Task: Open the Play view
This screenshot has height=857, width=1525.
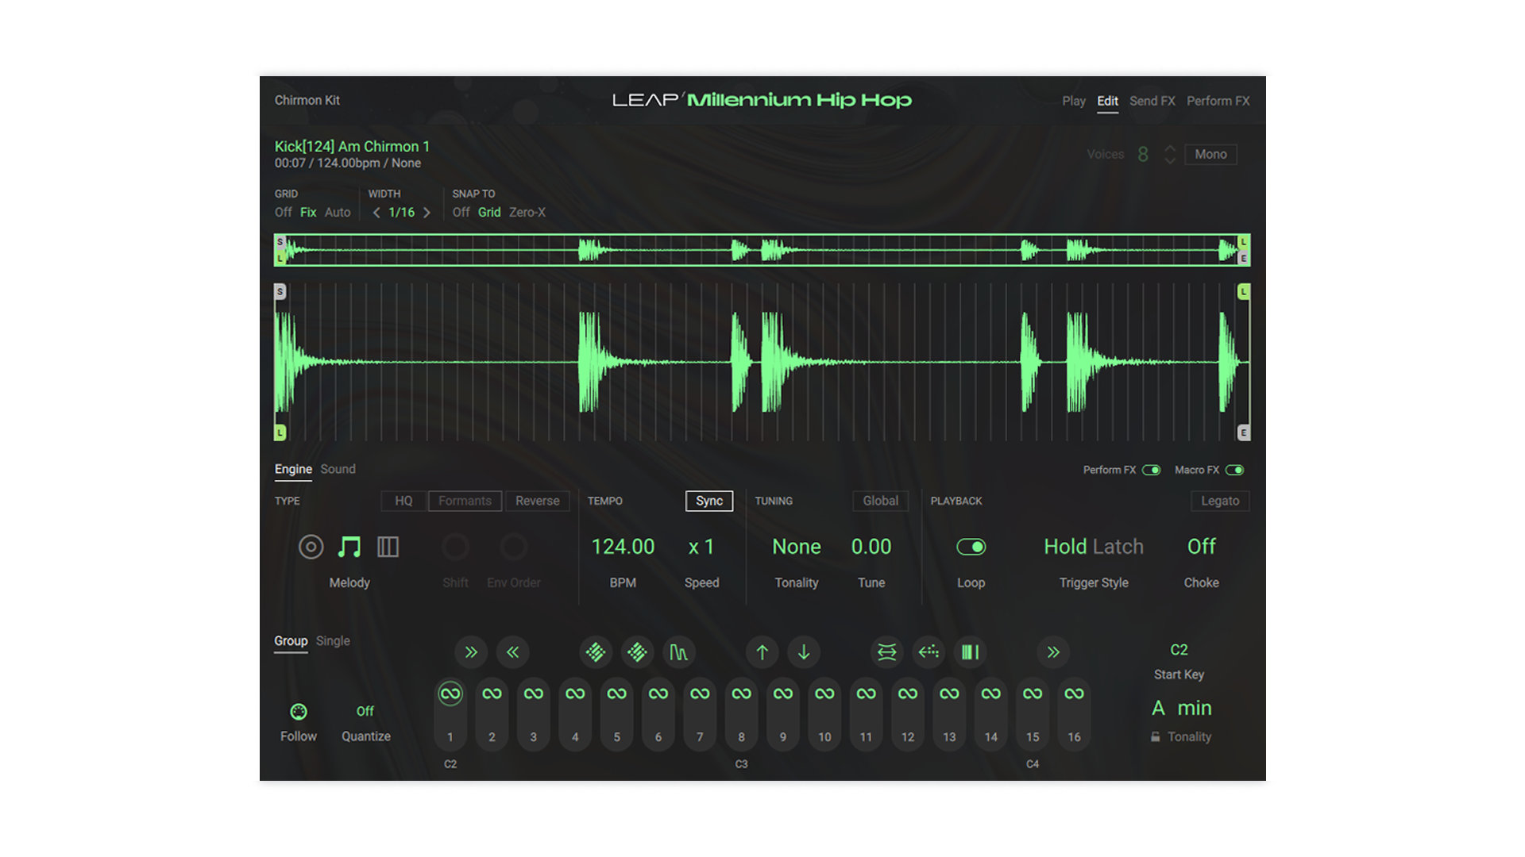Action: coord(1074,101)
